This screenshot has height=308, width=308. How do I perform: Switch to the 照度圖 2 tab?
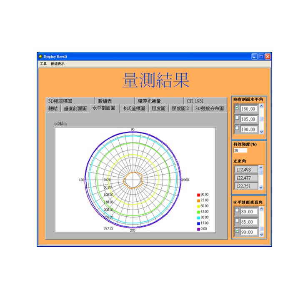coord(180,108)
